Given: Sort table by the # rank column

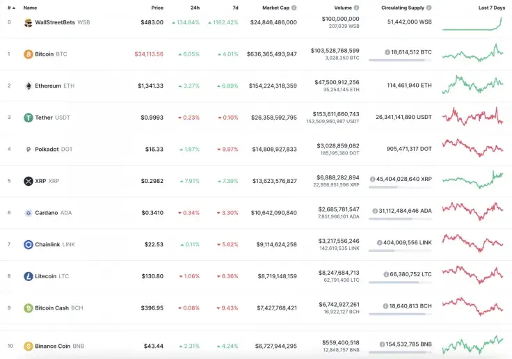Looking at the screenshot, I should [x=10, y=8].
